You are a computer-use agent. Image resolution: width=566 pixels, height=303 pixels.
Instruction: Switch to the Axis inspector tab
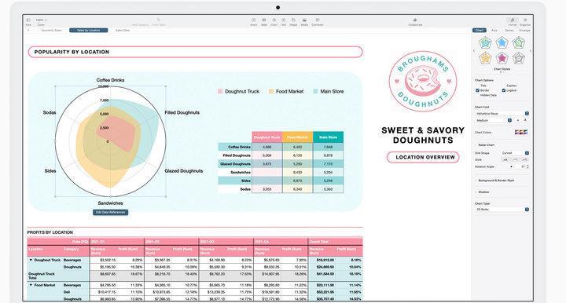pos(494,31)
